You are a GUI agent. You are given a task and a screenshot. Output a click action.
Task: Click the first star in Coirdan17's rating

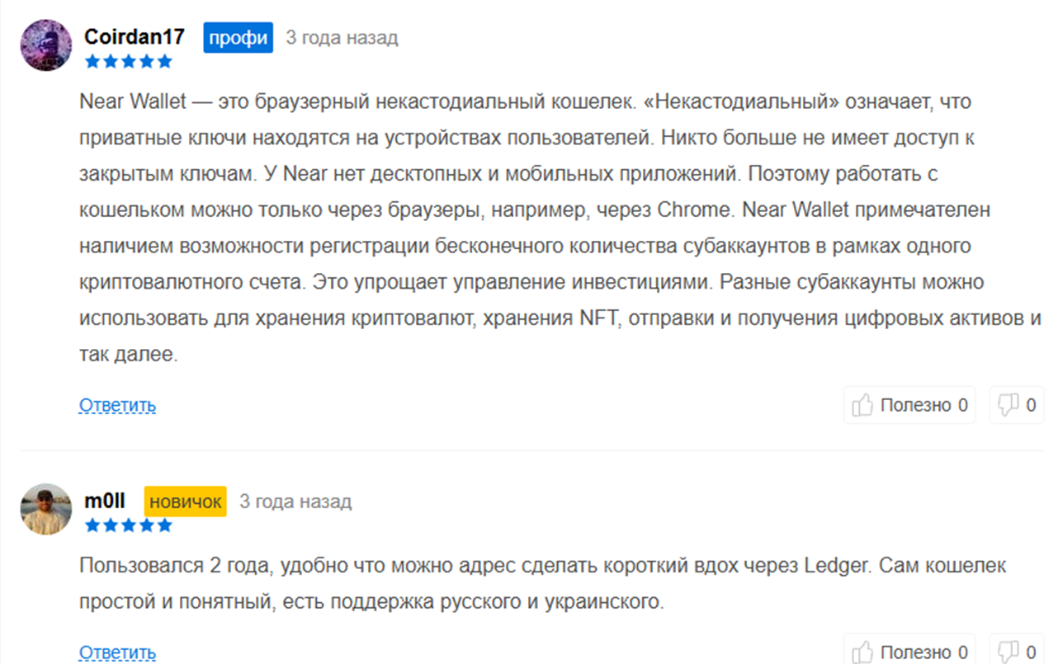tap(92, 61)
